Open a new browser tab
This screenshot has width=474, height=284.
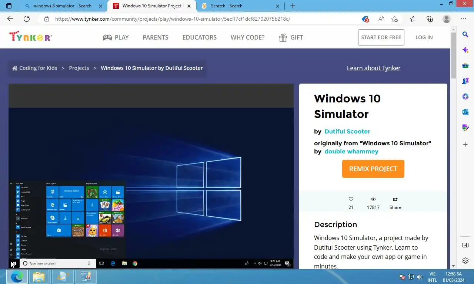[x=293, y=6]
